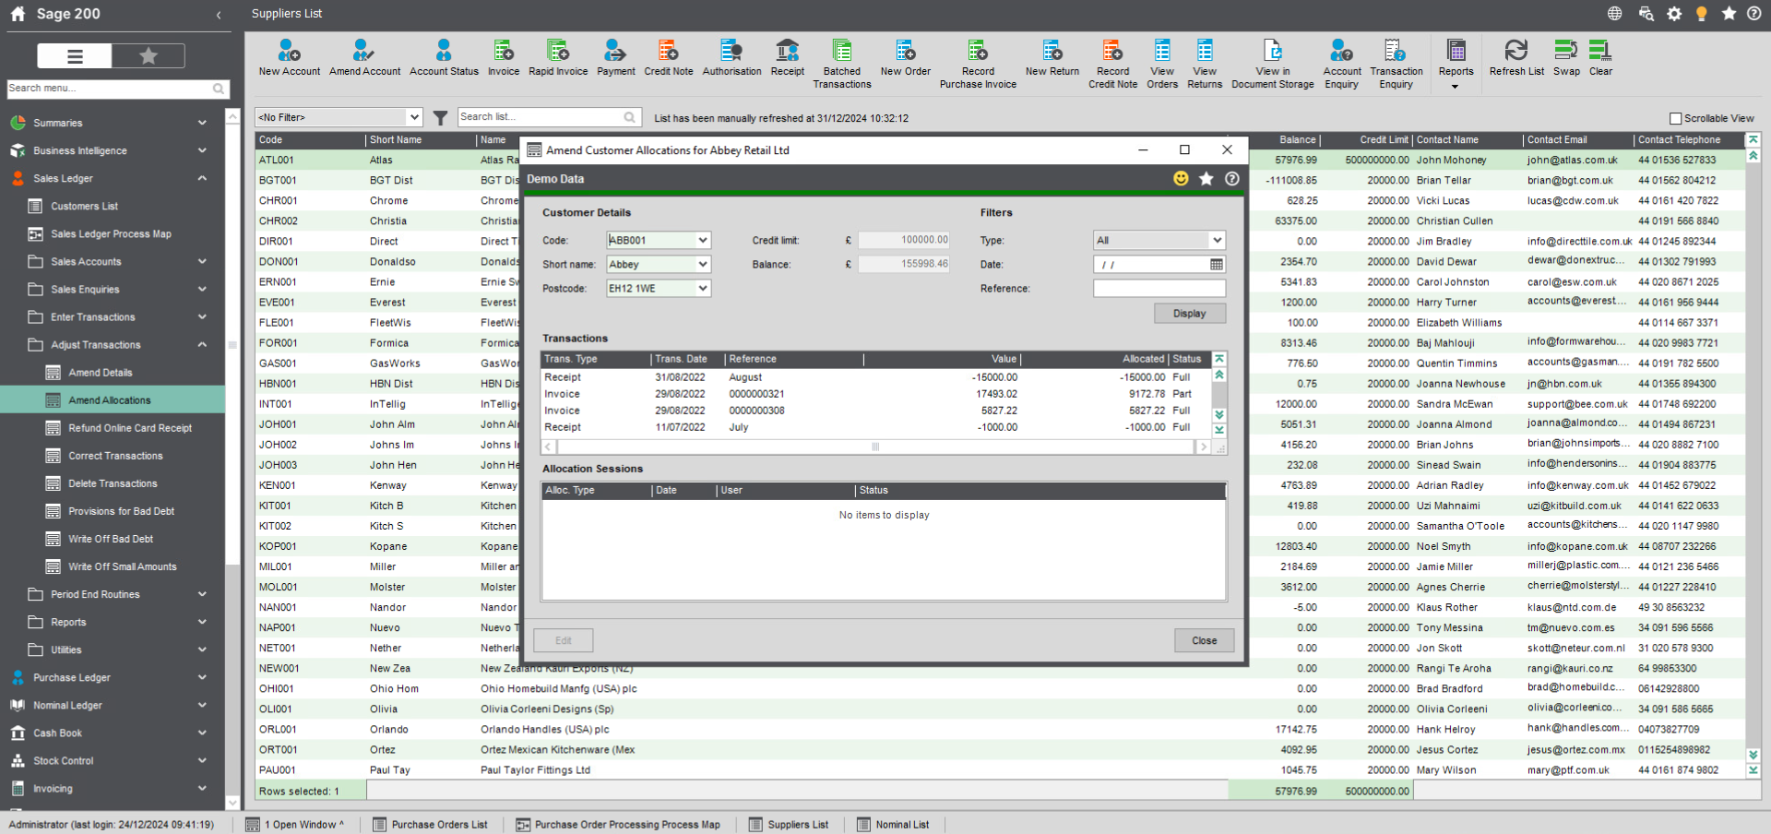The width and height of the screenshot is (1771, 834).
Task: Open Rapid Invoice entry
Action: (558, 57)
